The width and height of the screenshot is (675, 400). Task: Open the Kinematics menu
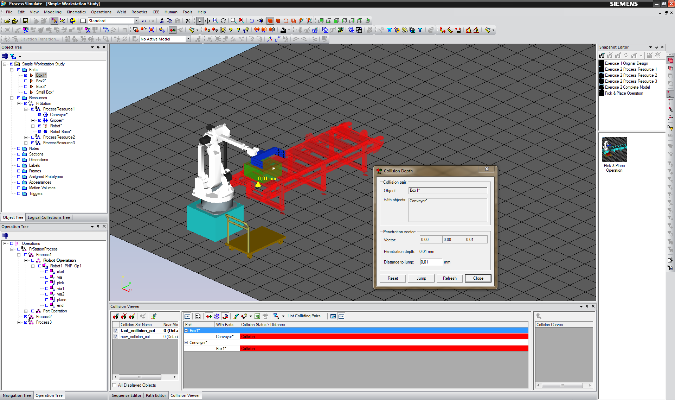[x=76, y=12]
